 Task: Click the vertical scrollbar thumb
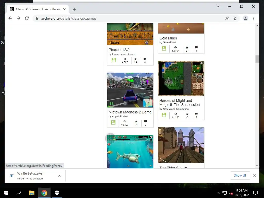[257, 59]
